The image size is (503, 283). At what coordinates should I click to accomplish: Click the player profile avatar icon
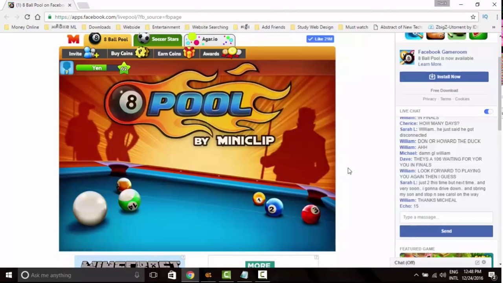67,68
